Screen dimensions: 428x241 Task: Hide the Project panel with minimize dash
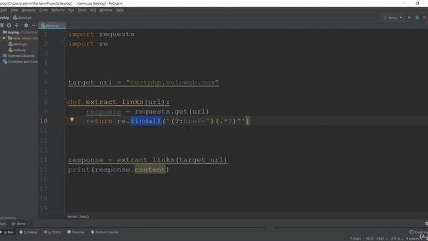34,25
